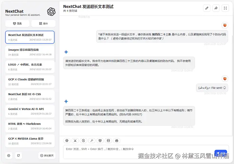Open chat 'LOGO ↗ 中药材、东方元素'
234x164 pixels.
click(x=30, y=67)
